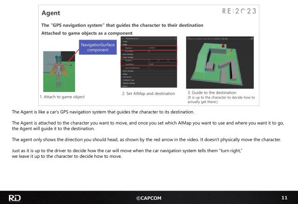Click the TargetObject value field in the inspector
Image resolution: width=298 pixels, height=204 pixels.
[x=162, y=64]
